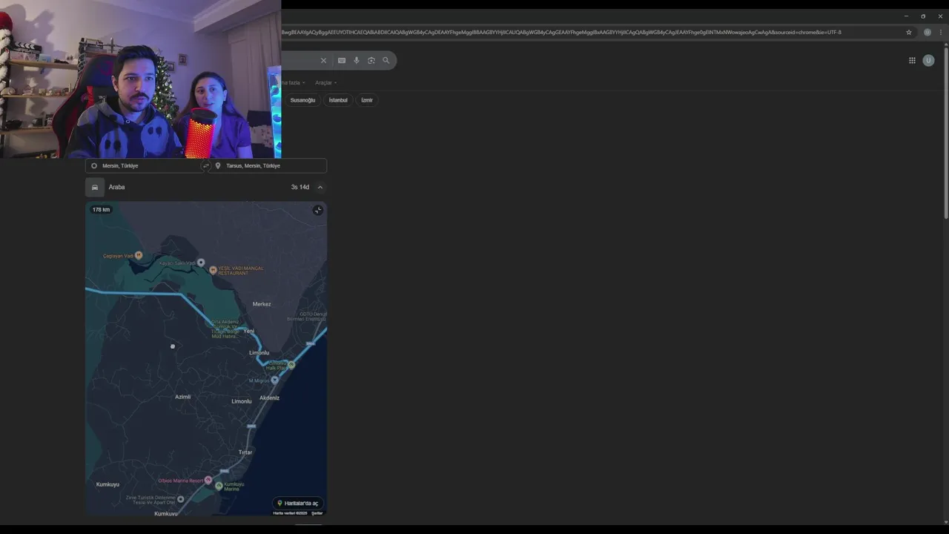Viewport: 949px width, 534px height.
Task: Click the Azimli map label
Action: click(183, 397)
